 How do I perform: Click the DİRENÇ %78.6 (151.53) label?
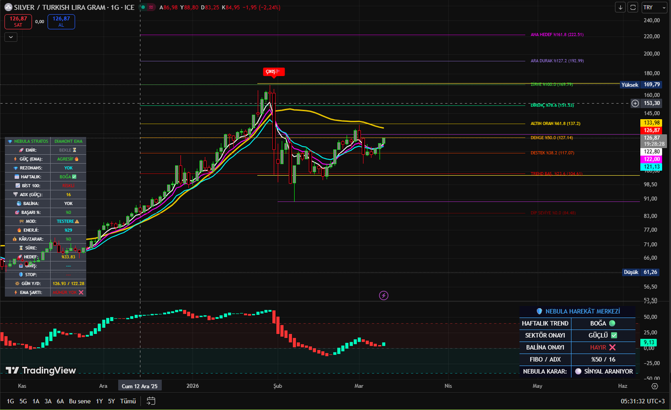click(552, 105)
